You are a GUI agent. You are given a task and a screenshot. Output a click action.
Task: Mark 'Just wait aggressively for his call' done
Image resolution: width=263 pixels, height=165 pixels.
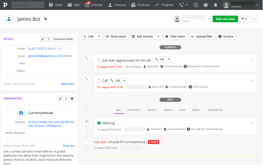pyautogui.click(x=99, y=60)
